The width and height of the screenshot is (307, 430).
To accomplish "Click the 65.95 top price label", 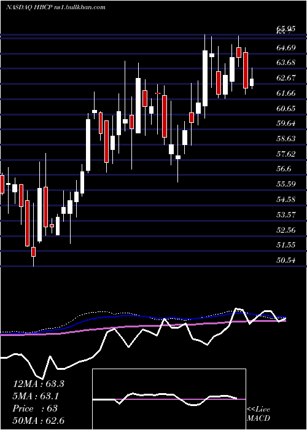I will [286, 28].
